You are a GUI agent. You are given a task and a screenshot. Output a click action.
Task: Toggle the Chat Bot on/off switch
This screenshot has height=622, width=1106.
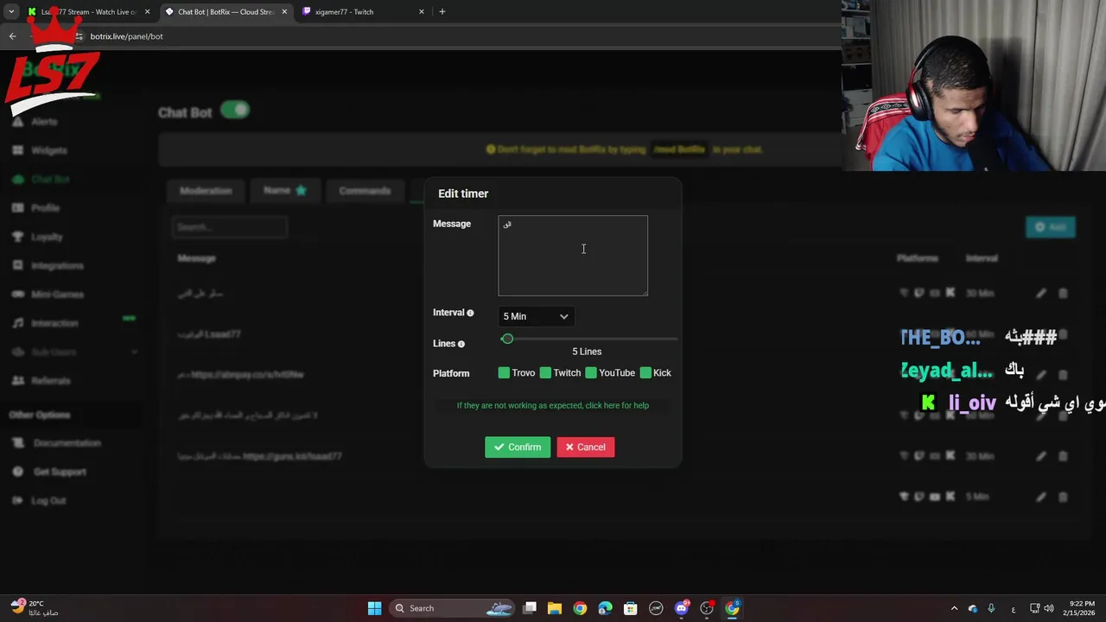click(235, 110)
